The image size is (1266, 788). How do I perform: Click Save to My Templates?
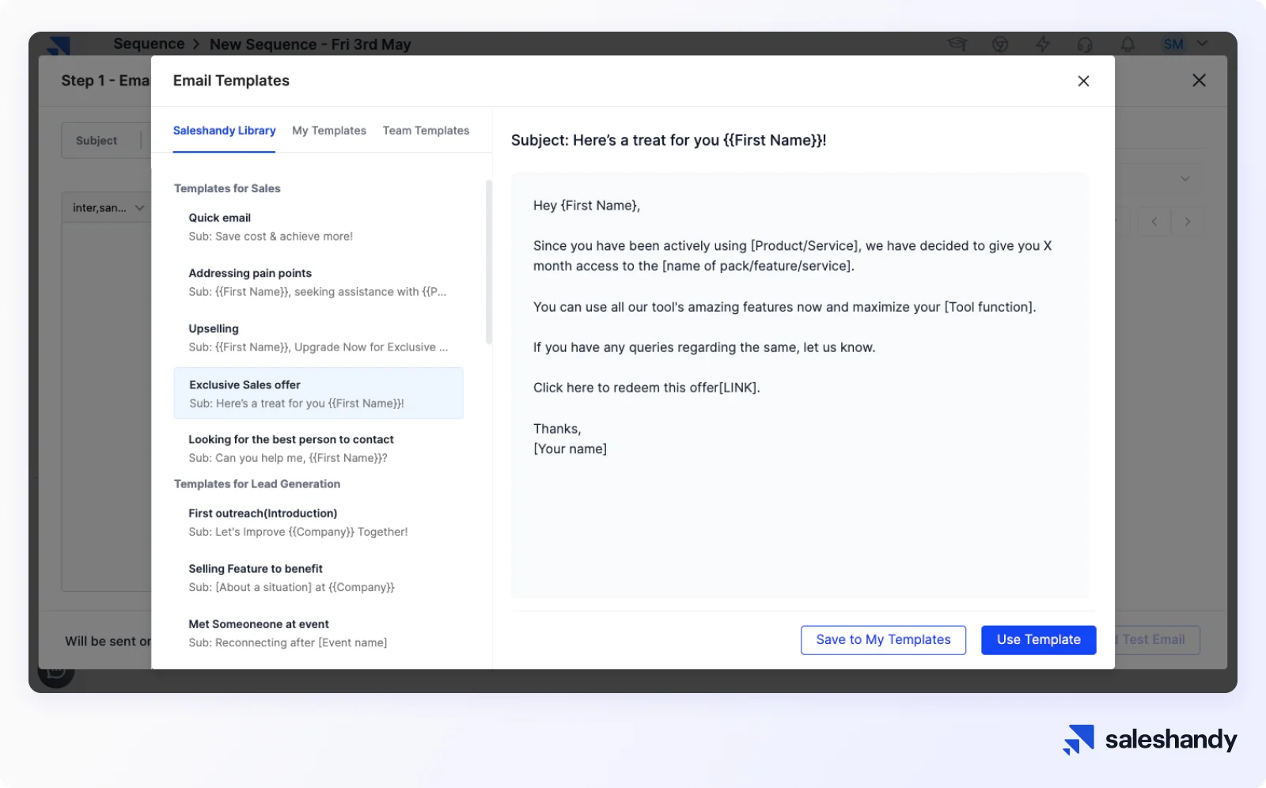click(883, 639)
